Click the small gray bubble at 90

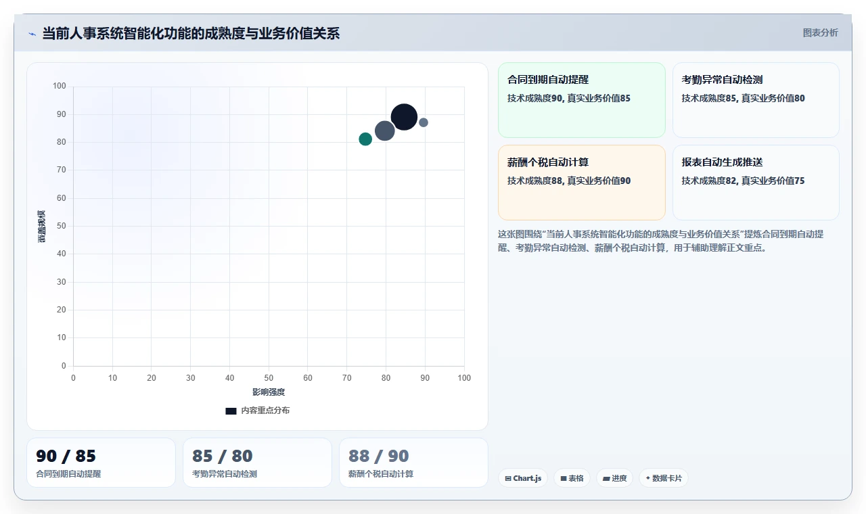point(424,122)
